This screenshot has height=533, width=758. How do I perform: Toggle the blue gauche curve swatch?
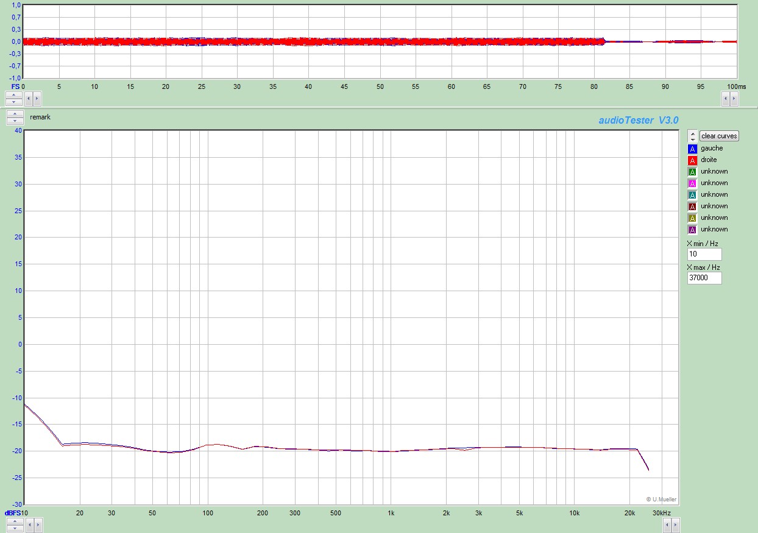(692, 149)
